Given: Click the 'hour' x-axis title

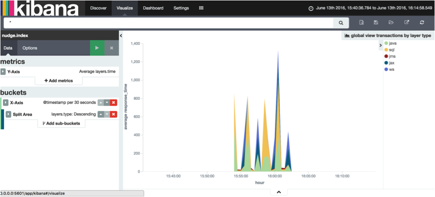Looking at the screenshot, I should [x=260, y=183].
